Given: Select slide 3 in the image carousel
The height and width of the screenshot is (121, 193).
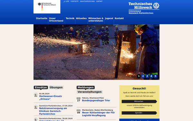Looking at the screenshot, I should [x=147, y=76].
